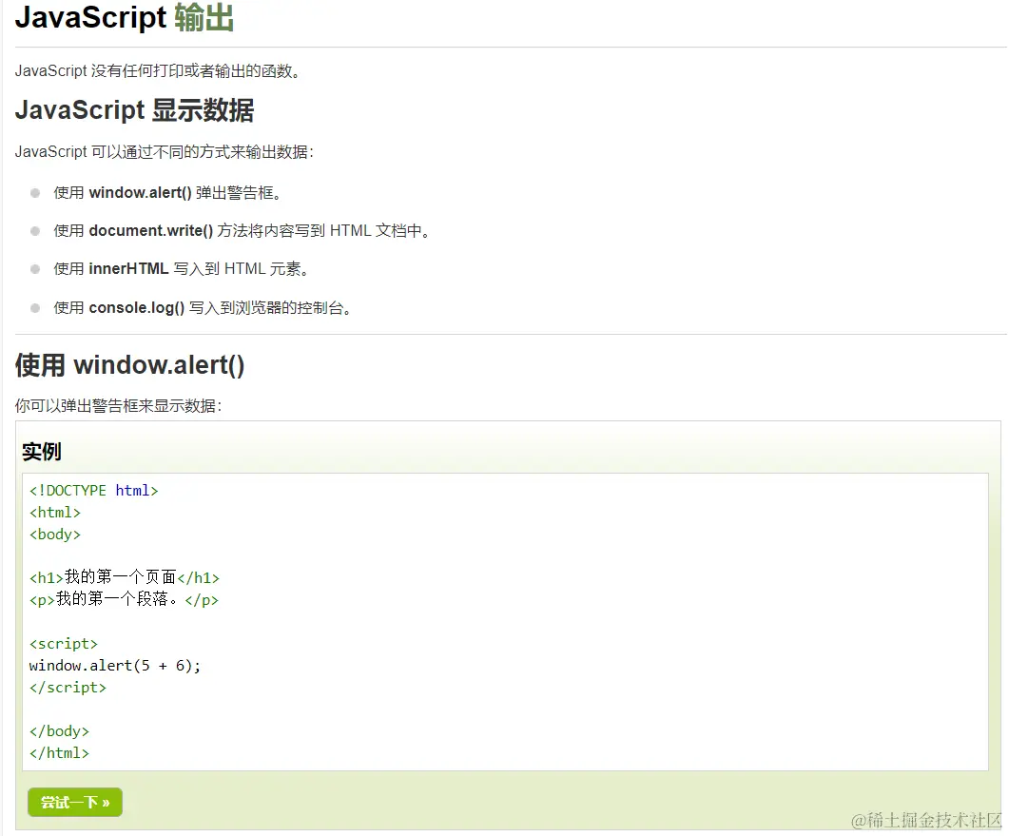This screenshot has width=1009, height=836.
Task: Click the opening <script> tag line
Action: (x=63, y=644)
